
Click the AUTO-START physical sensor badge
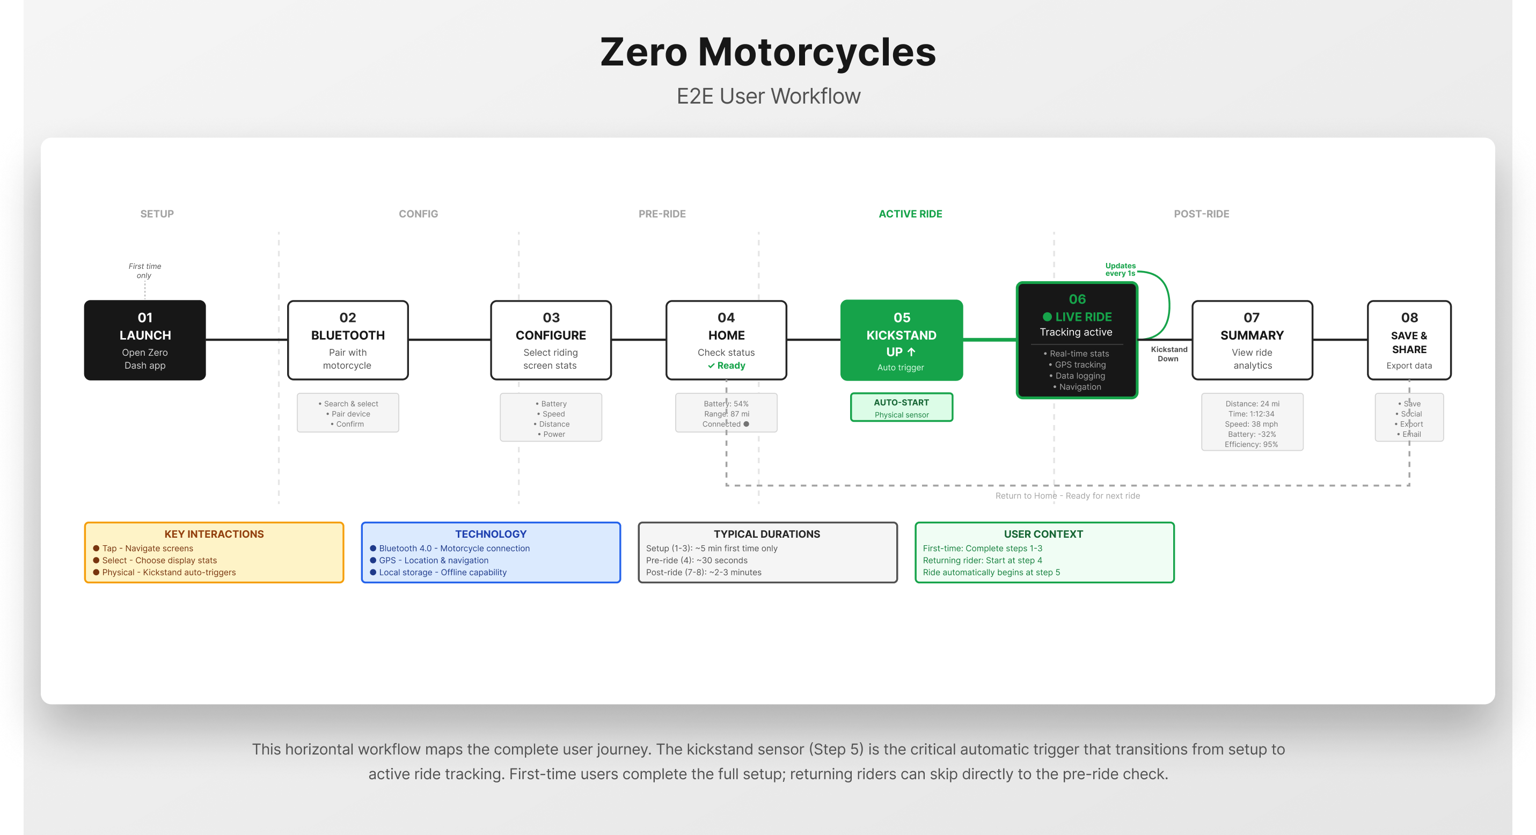pyautogui.click(x=902, y=407)
